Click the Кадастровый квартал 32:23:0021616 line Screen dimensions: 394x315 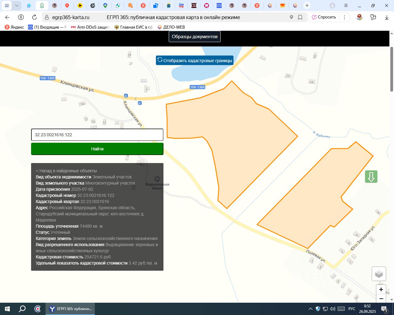point(72,201)
